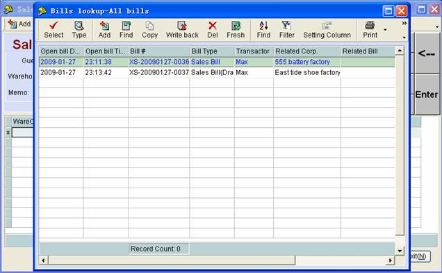Screen dimensions: 442x273
Task: Click the horizontal scrollbar right arrow
Action: tap(391, 260)
